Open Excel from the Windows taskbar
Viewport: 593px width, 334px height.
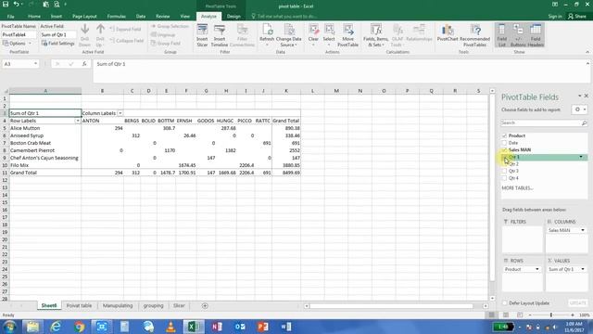click(x=194, y=327)
